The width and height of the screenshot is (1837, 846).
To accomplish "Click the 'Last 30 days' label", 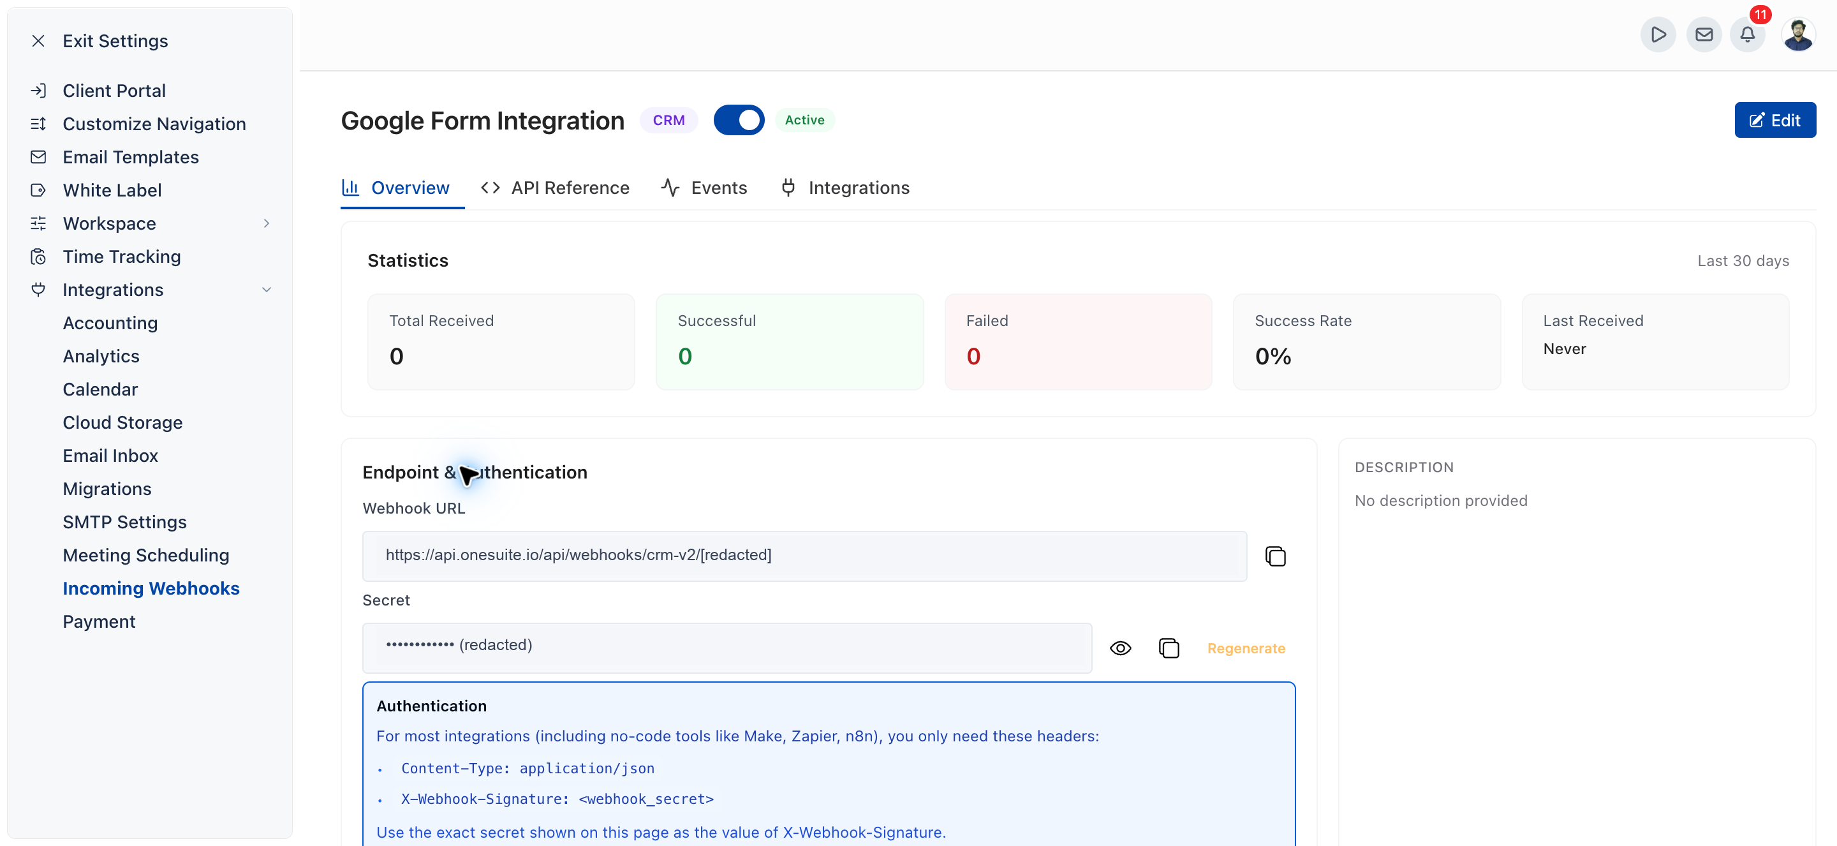I will (x=1743, y=260).
